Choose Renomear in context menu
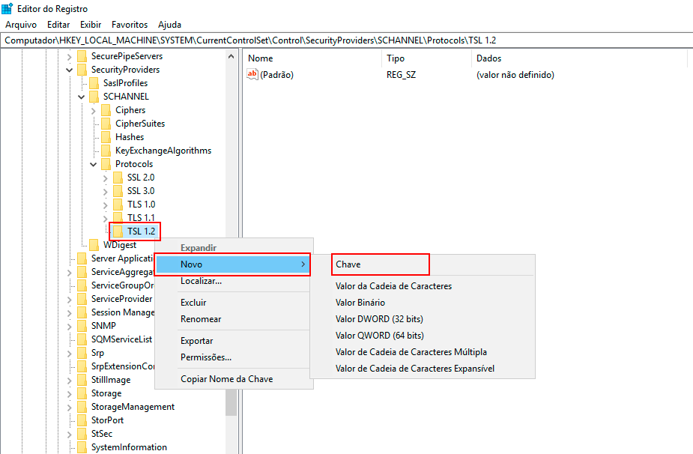 pyautogui.click(x=201, y=319)
